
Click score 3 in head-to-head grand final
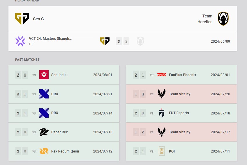point(119,41)
